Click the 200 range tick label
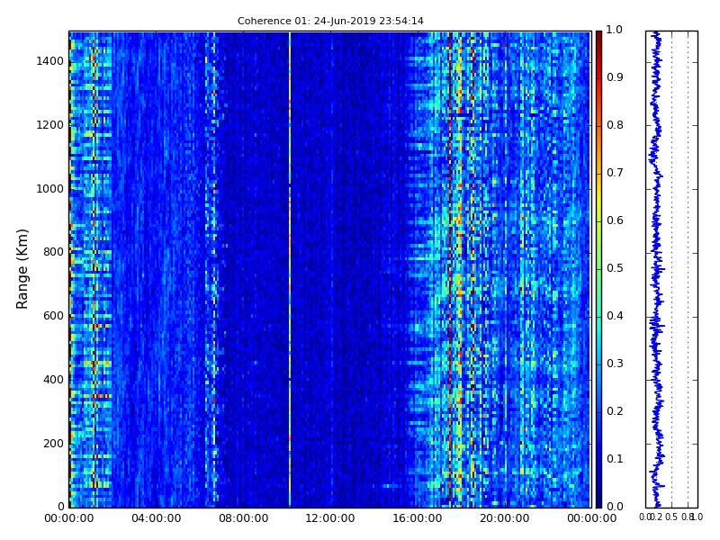This screenshot has height=540, width=720. [x=53, y=444]
